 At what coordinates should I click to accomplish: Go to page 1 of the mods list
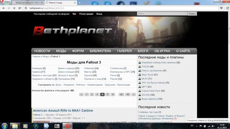87,95
